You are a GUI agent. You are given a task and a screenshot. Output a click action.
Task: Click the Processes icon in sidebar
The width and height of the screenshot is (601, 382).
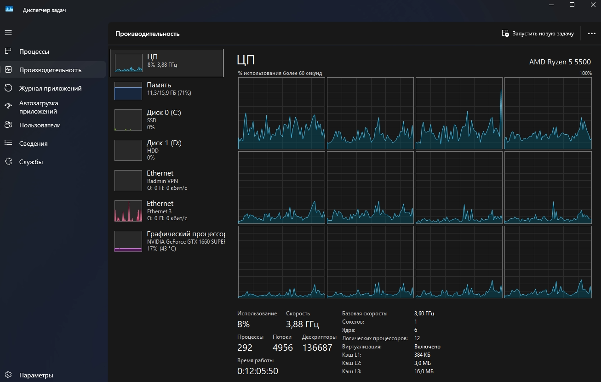[x=8, y=51]
